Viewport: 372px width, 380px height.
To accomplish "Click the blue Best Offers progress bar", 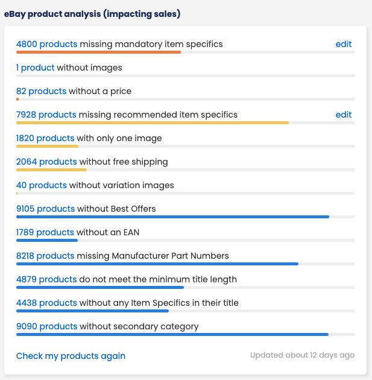I will click(x=172, y=217).
